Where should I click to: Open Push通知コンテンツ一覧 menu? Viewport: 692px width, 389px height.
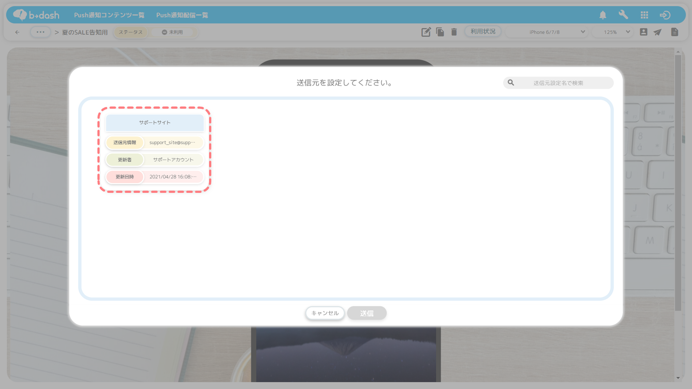(109, 15)
